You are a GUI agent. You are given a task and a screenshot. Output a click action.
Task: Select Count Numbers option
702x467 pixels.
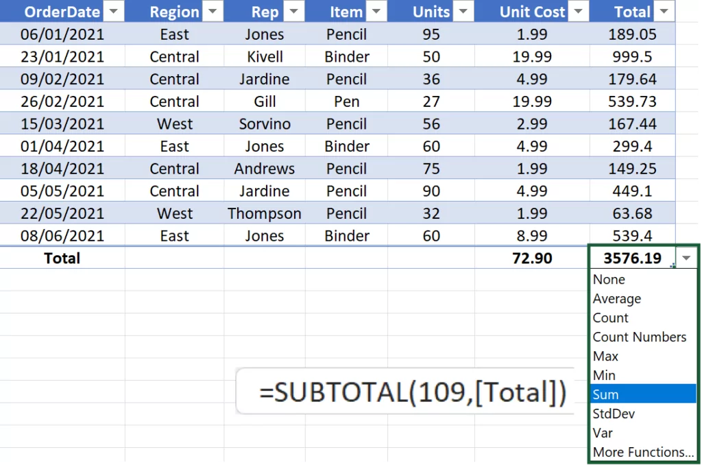point(640,337)
